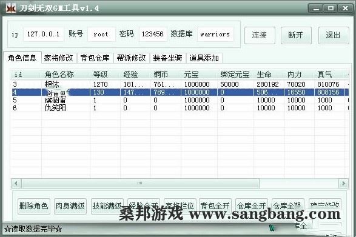Click the app logo icon in title bar

(x=11, y=8)
